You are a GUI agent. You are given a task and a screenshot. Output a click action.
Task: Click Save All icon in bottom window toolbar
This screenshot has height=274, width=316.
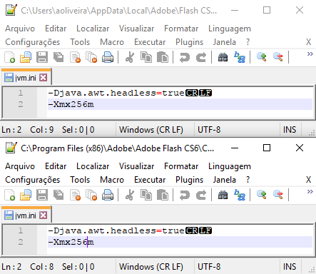click(x=58, y=195)
